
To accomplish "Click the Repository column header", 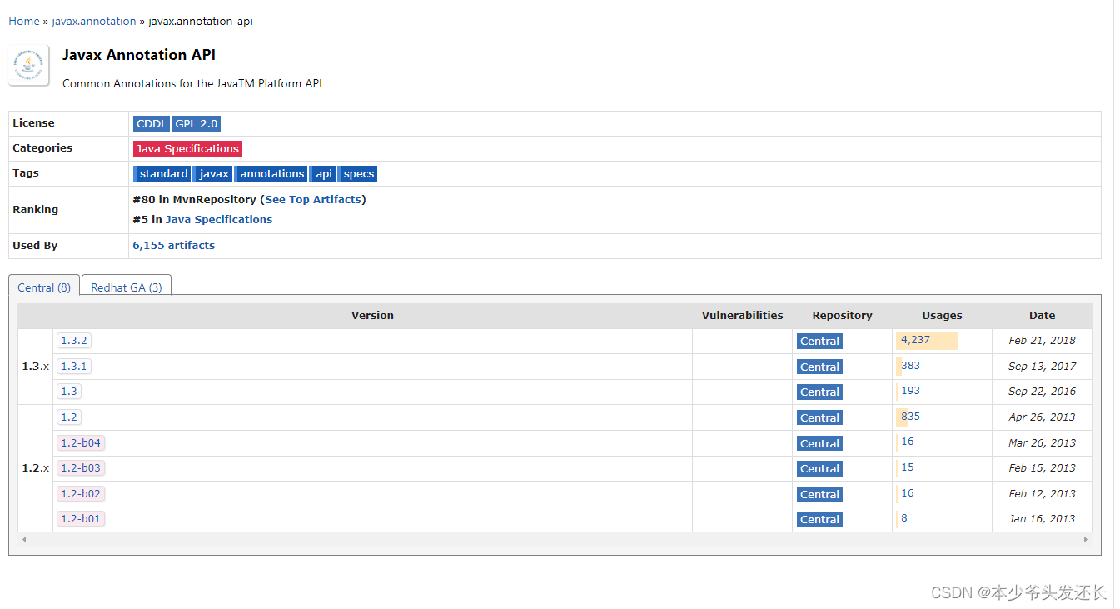I will (x=842, y=315).
